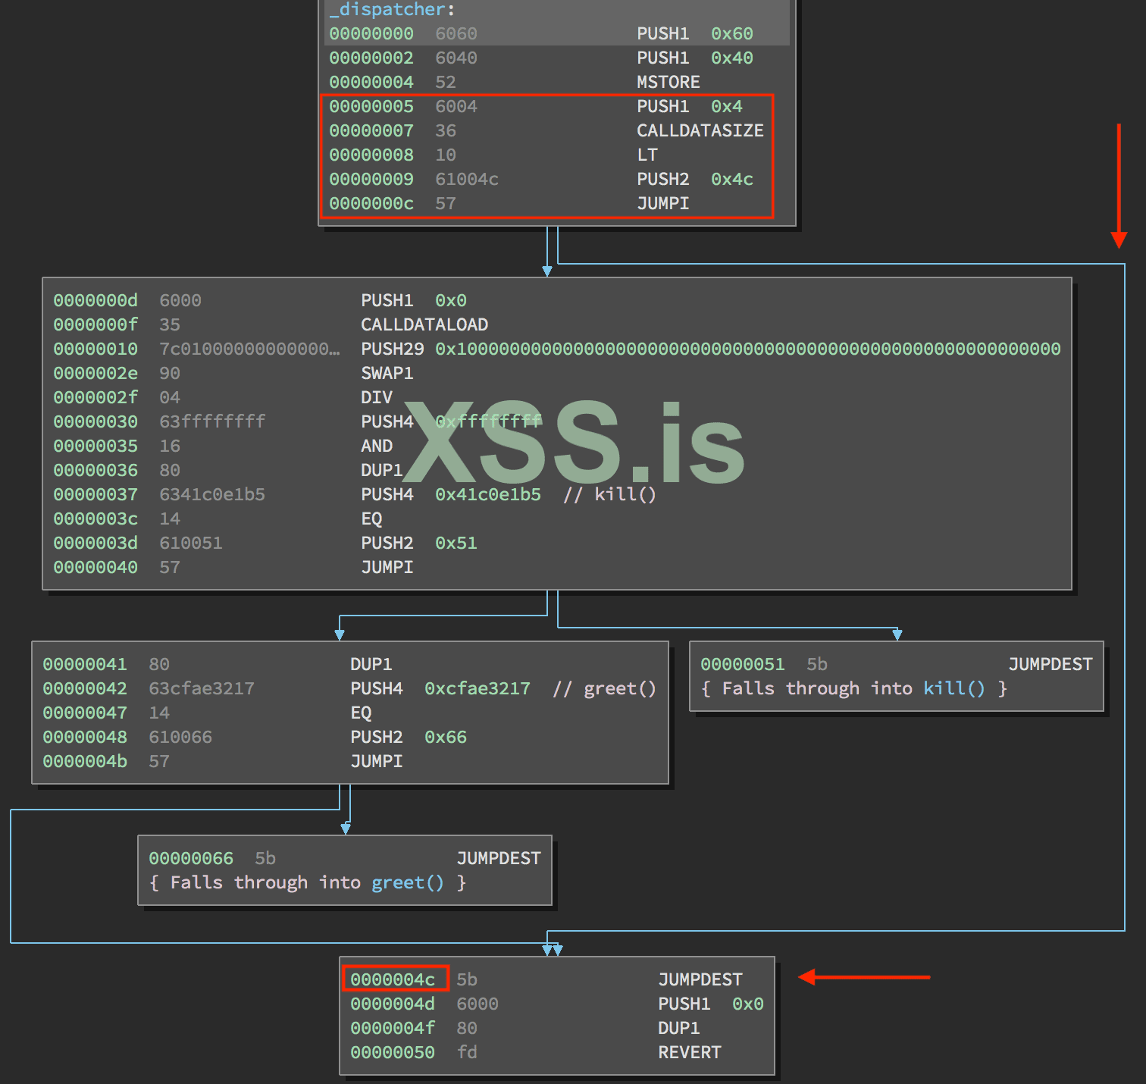This screenshot has width=1146, height=1084.
Task: Select the highlighted address 0000004c
Action: click(393, 979)
